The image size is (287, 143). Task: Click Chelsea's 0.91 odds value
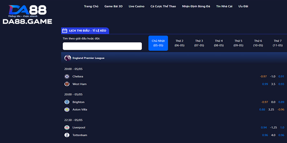(x=281, y=77)
